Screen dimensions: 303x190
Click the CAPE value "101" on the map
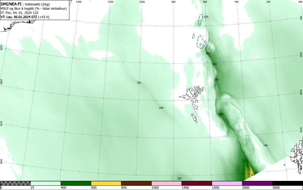click(139, 83)
